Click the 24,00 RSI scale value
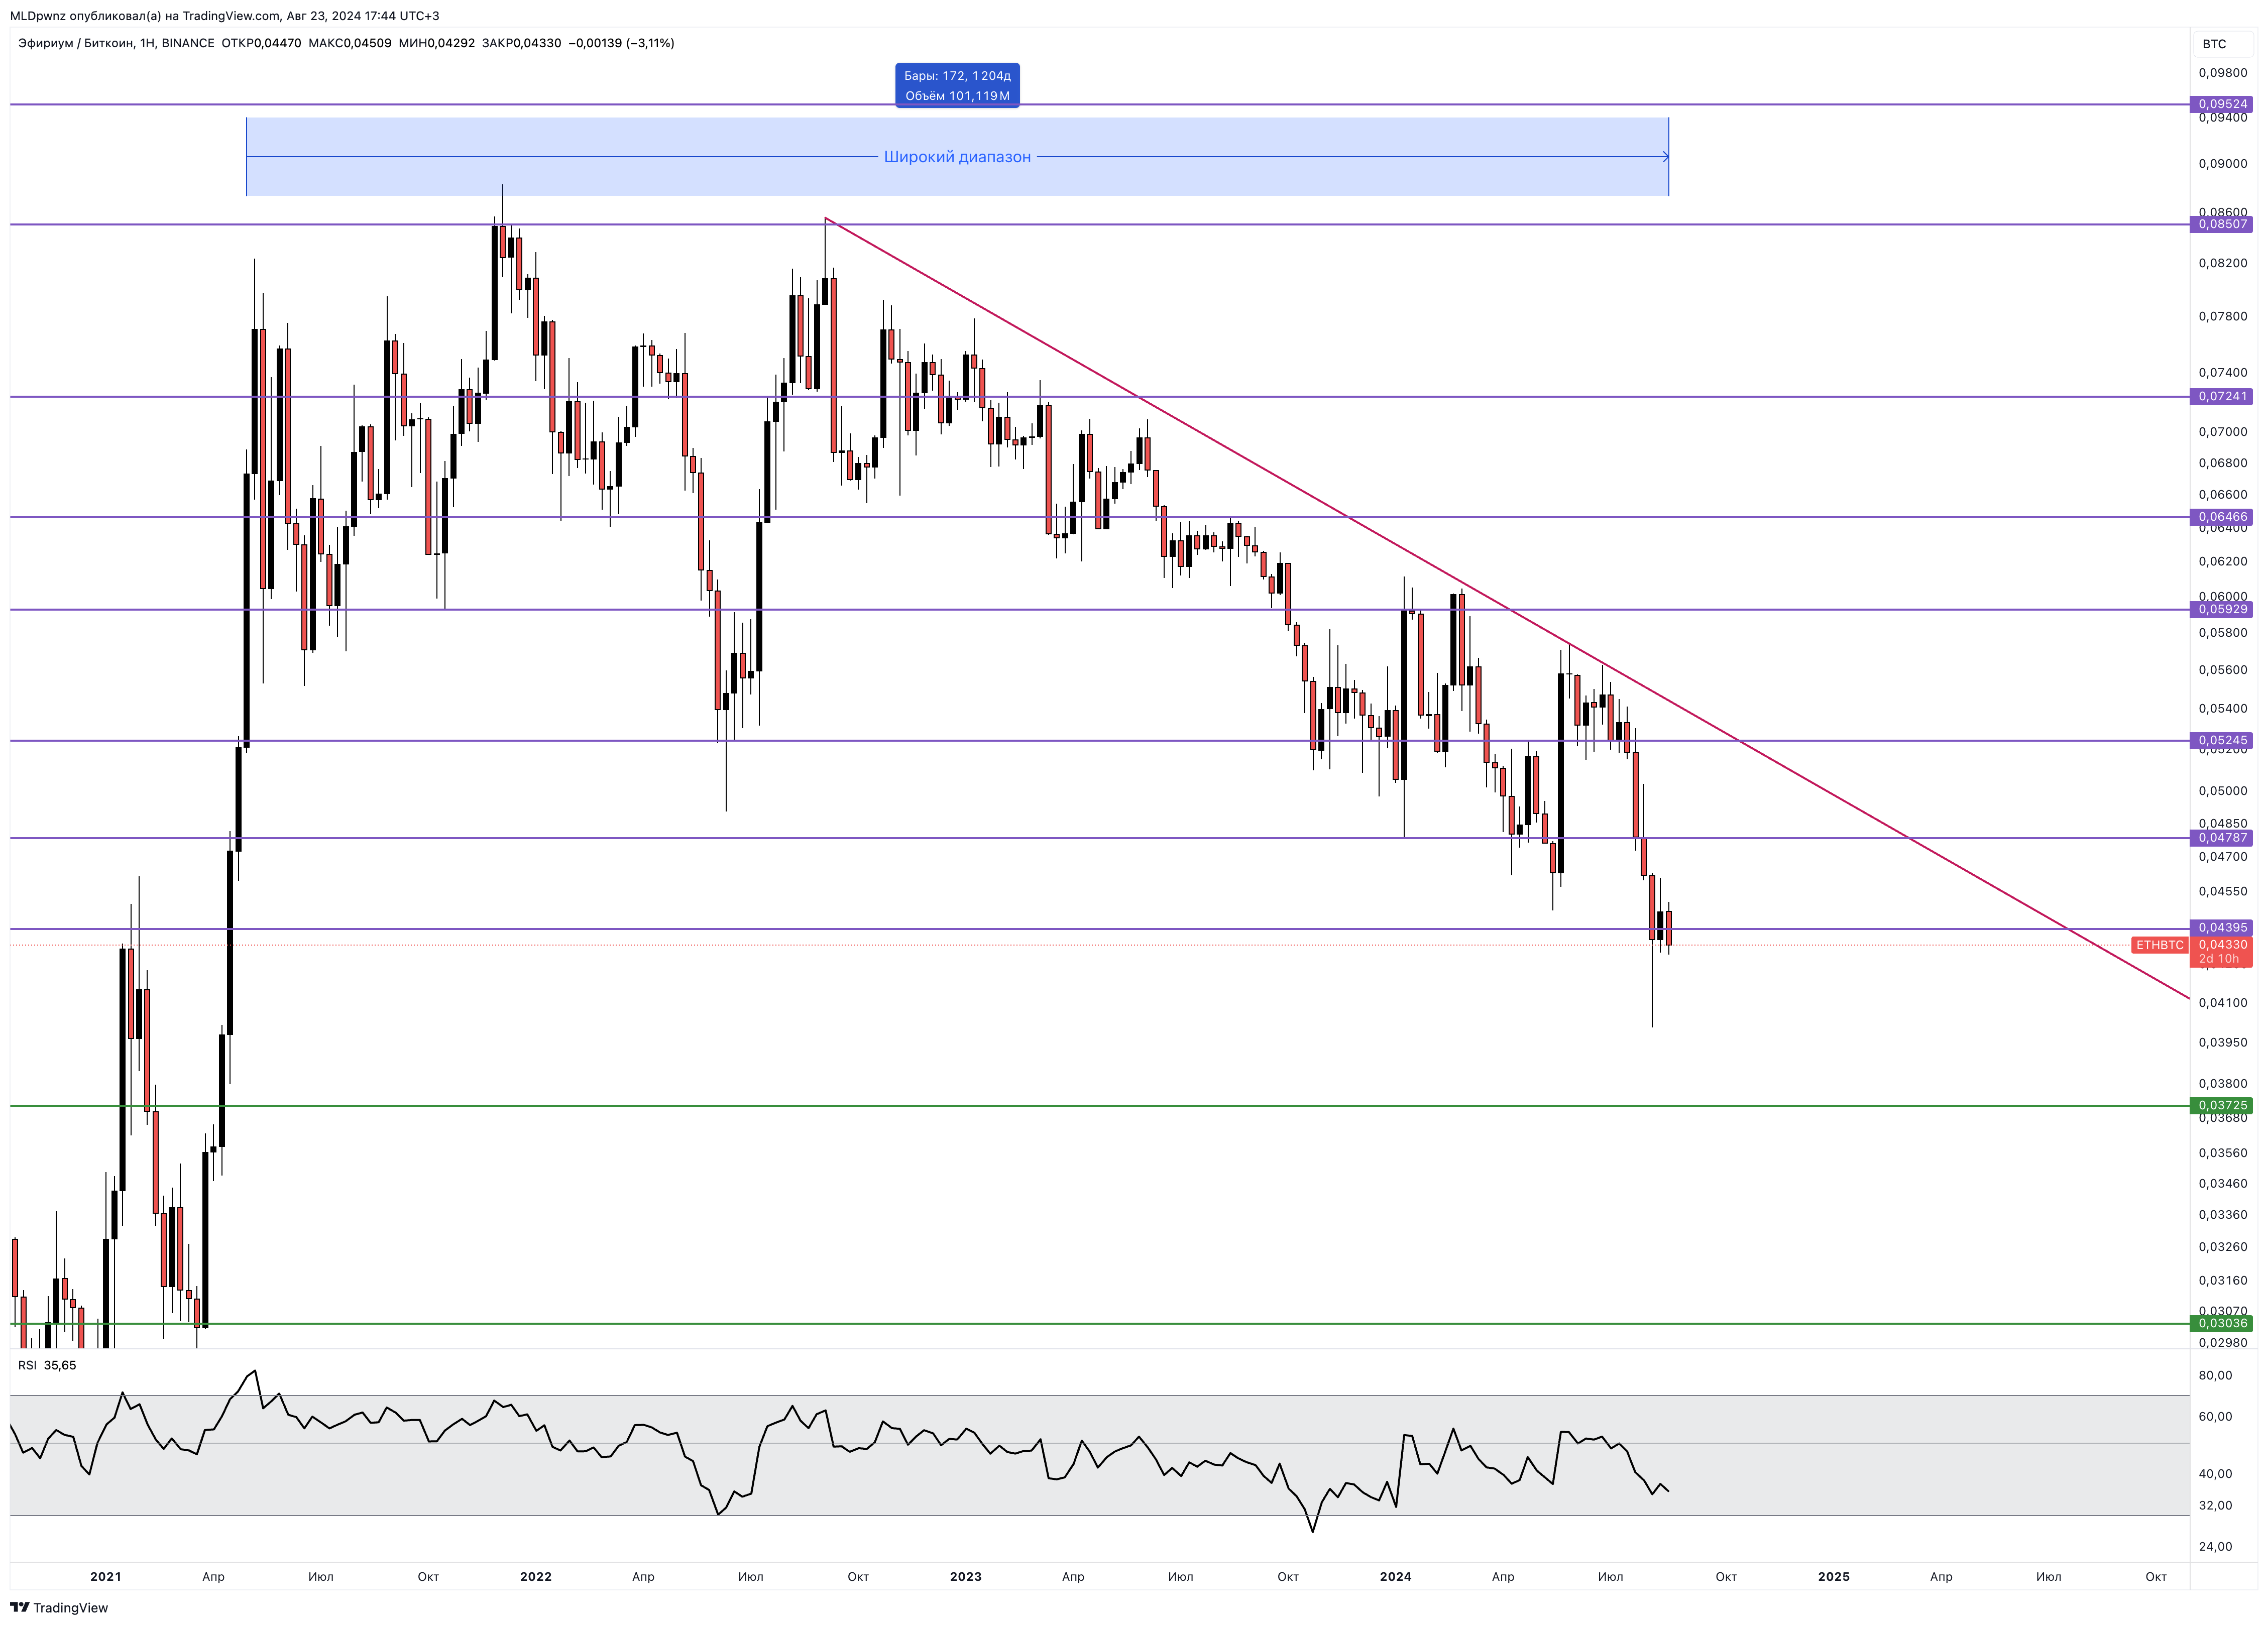Viewport: 2268px width, 1625px height. click(2215, 1546)
